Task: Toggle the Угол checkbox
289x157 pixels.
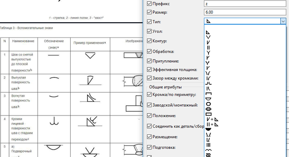Action: point(149,31)
